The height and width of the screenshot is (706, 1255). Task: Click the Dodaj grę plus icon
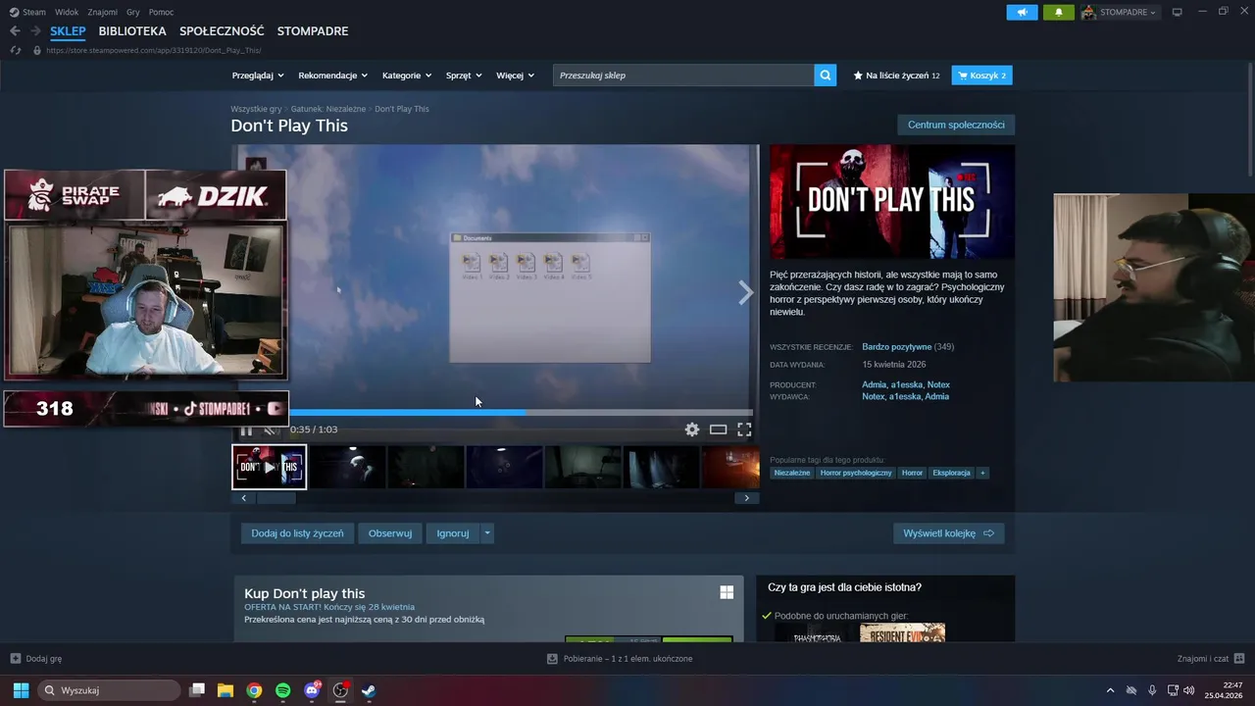tap(15, 659)
